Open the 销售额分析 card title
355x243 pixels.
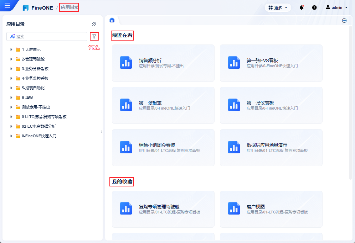coord(150,60)
